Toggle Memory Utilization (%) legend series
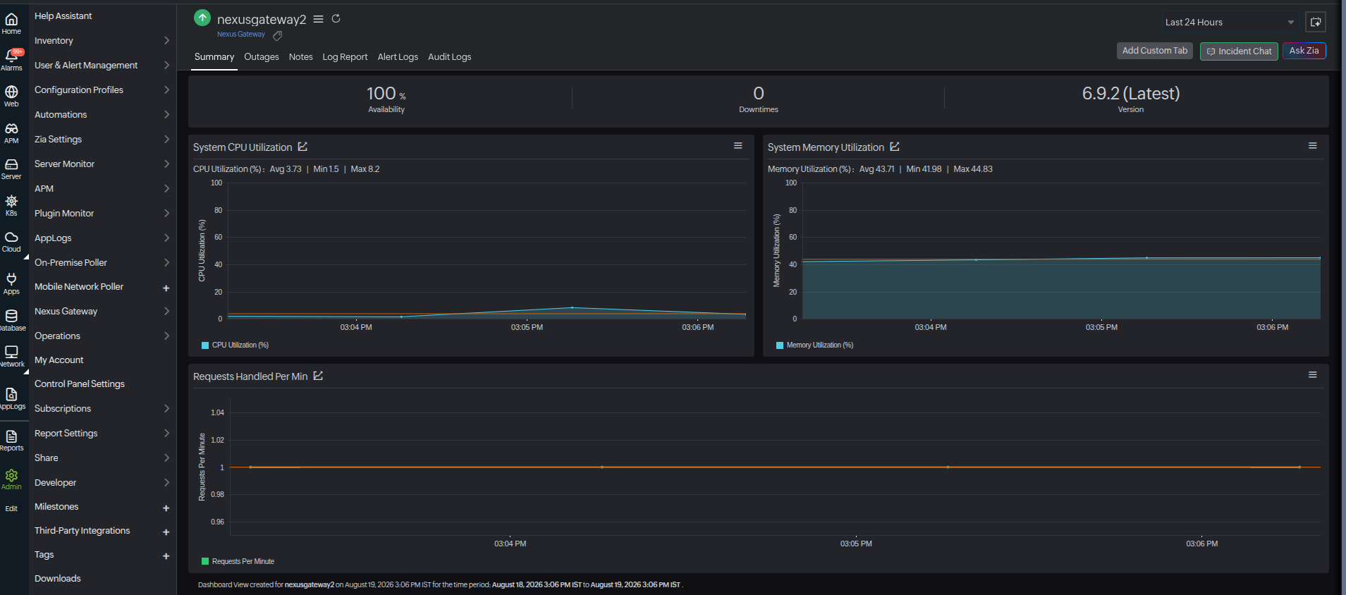This screenshot has height=595, width=1346. pyautogui.click(x=814, y=345)
